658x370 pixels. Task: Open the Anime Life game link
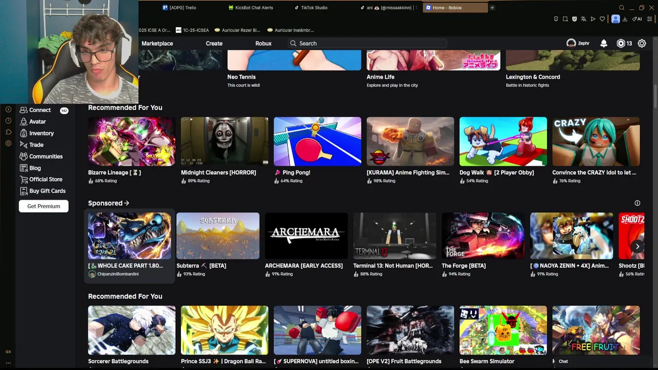point(380,77)
